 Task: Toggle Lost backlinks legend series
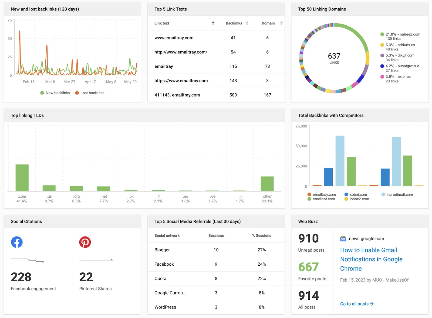(x=77, y=93)
